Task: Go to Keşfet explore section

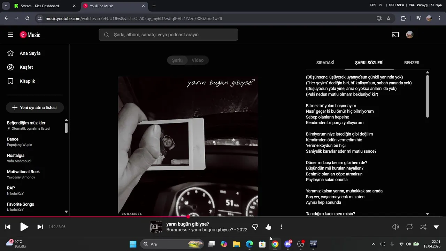Action: [x=20, y=67]
